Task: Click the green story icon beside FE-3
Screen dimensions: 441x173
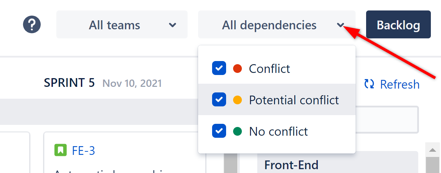Action: (61, 150)
